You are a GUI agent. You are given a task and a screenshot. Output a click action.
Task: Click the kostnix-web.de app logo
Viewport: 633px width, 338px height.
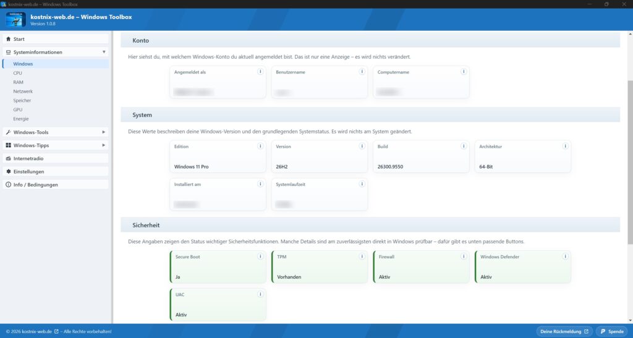(15, 19)
